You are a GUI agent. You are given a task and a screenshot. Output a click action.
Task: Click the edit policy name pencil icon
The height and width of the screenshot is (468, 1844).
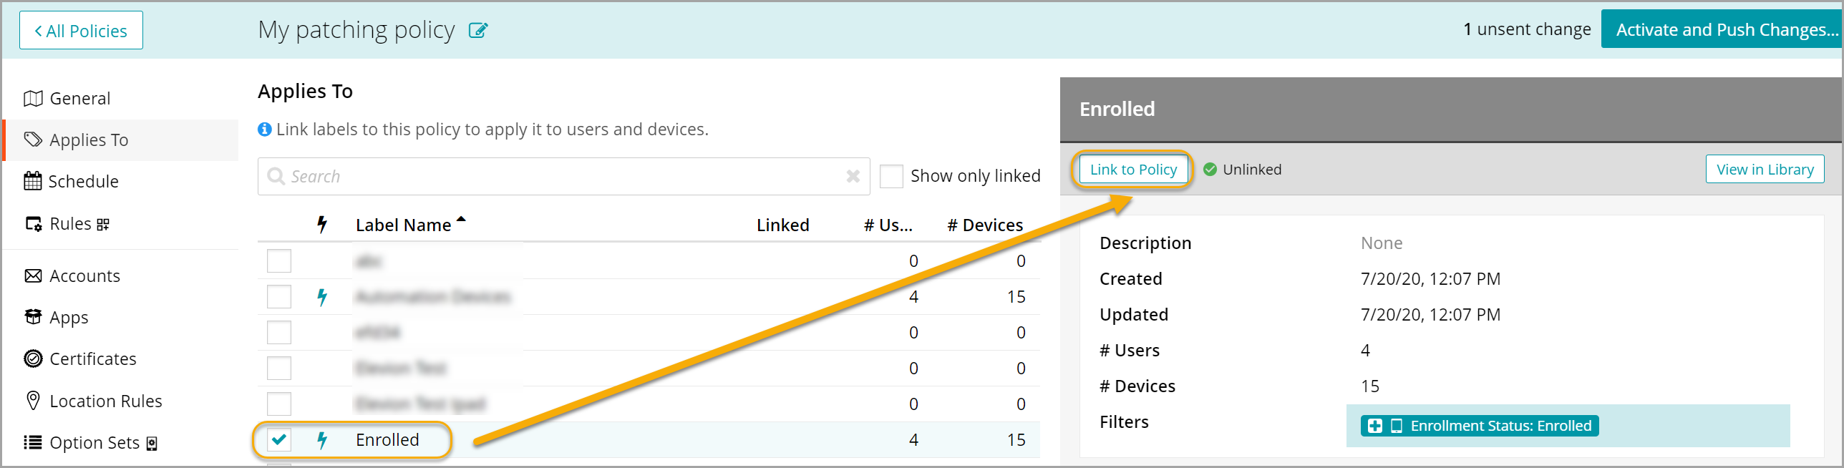coord(477,31)
